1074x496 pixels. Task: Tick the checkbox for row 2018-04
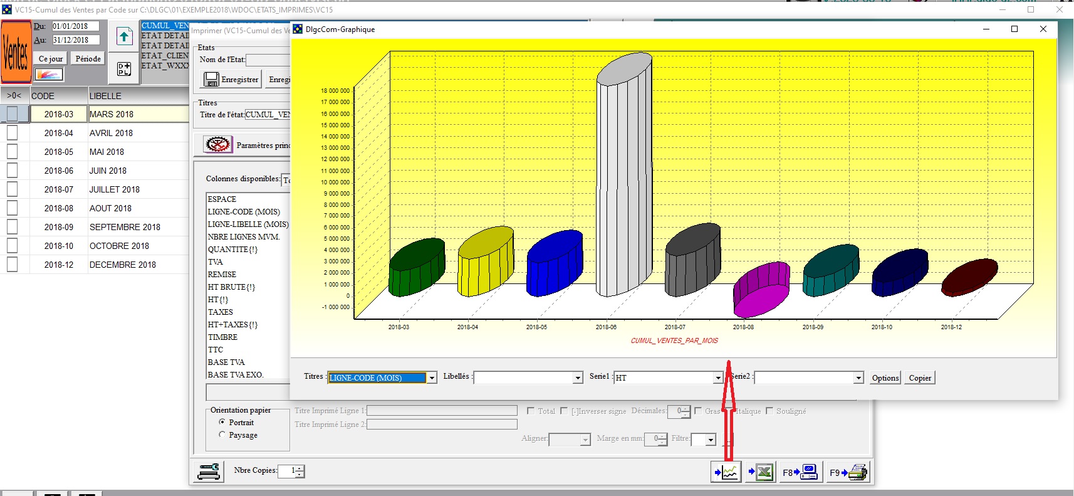point(12,132)
